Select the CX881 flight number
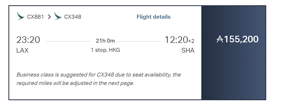281x106 pixels. click(x=35, y=17)
